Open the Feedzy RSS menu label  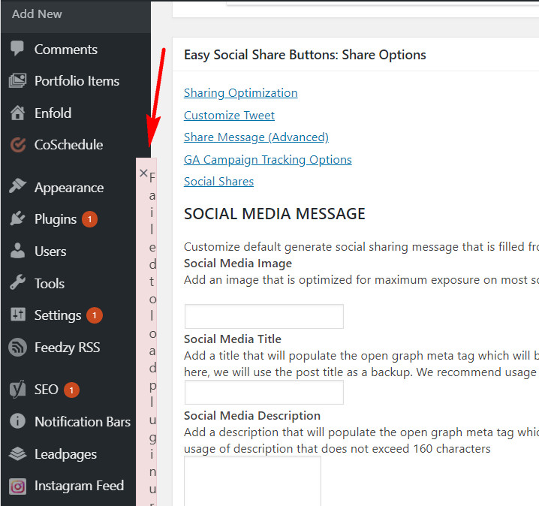pyautogui.click(x=67, y=348)
